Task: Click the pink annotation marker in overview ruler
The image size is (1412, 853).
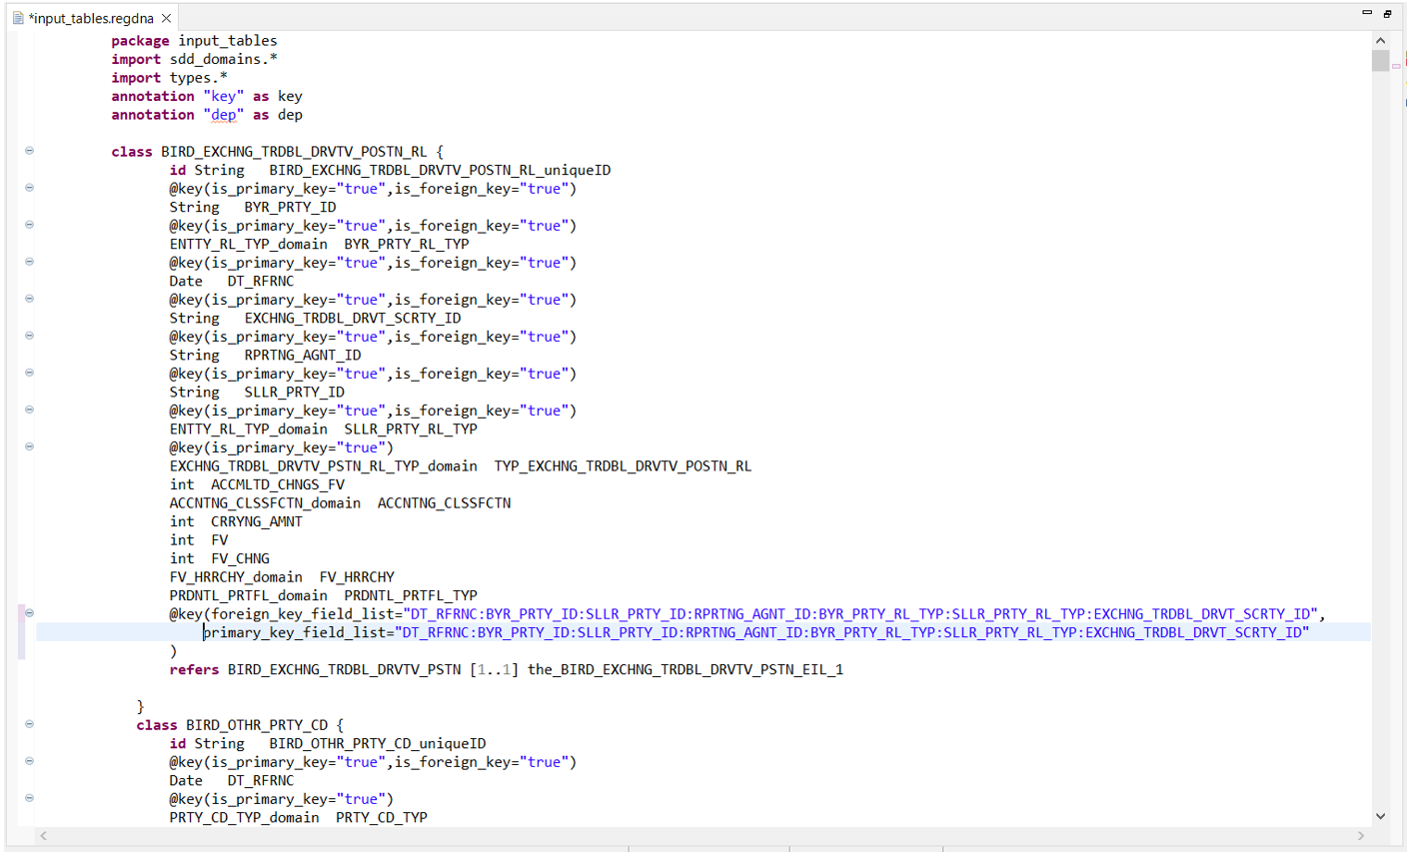Action: 1398,66
